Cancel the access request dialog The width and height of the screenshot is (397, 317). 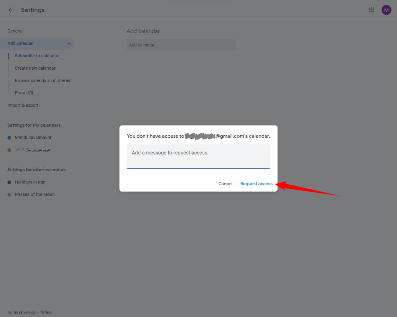coord(225,184)
